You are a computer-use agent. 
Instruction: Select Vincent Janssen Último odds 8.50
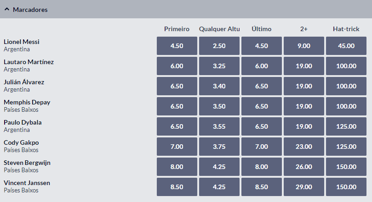262,187
